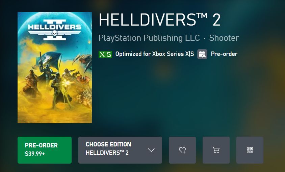This screenshot has width=285, height=172.
Task: Open PlayStation Publishing LLC publisher link
Action: [x=149, y=38]
